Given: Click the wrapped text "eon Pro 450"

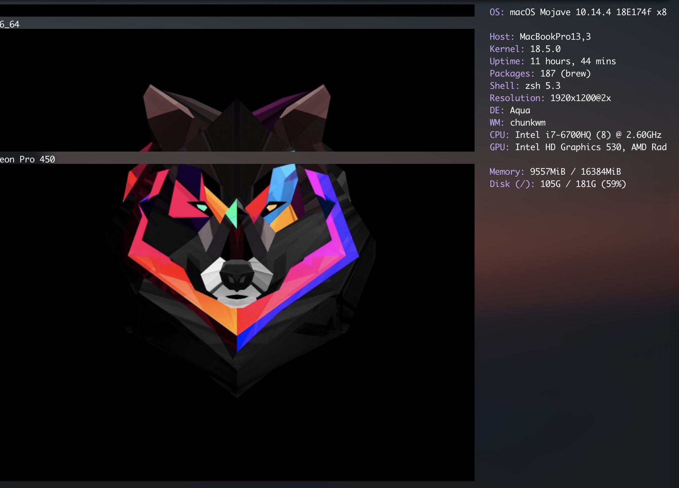Looking at the screenshot, I should [x=27, y=160].
